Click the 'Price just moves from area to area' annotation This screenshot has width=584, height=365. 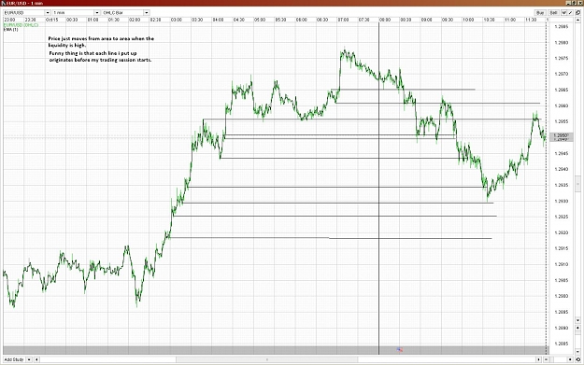click(x=101, y=42)
